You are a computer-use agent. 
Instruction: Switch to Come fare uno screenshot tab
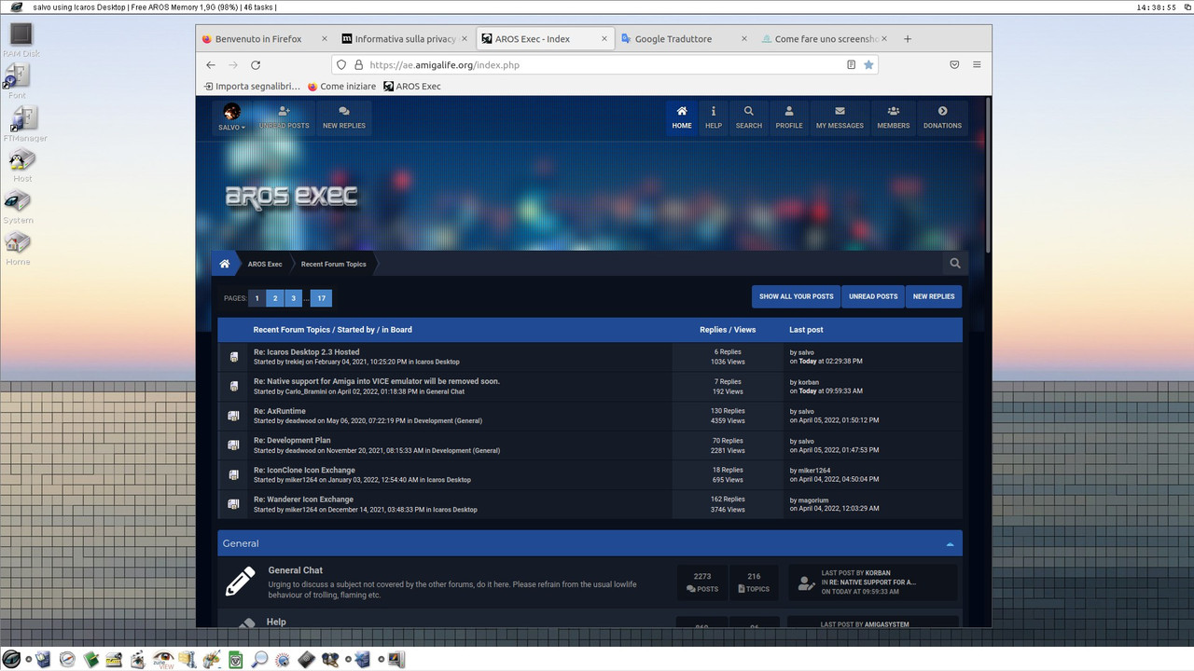coord(825,39)
